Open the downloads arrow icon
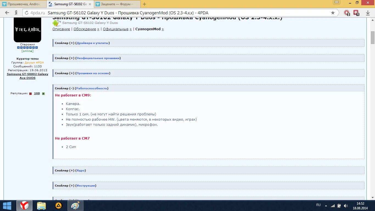 (x=368, y=13)
